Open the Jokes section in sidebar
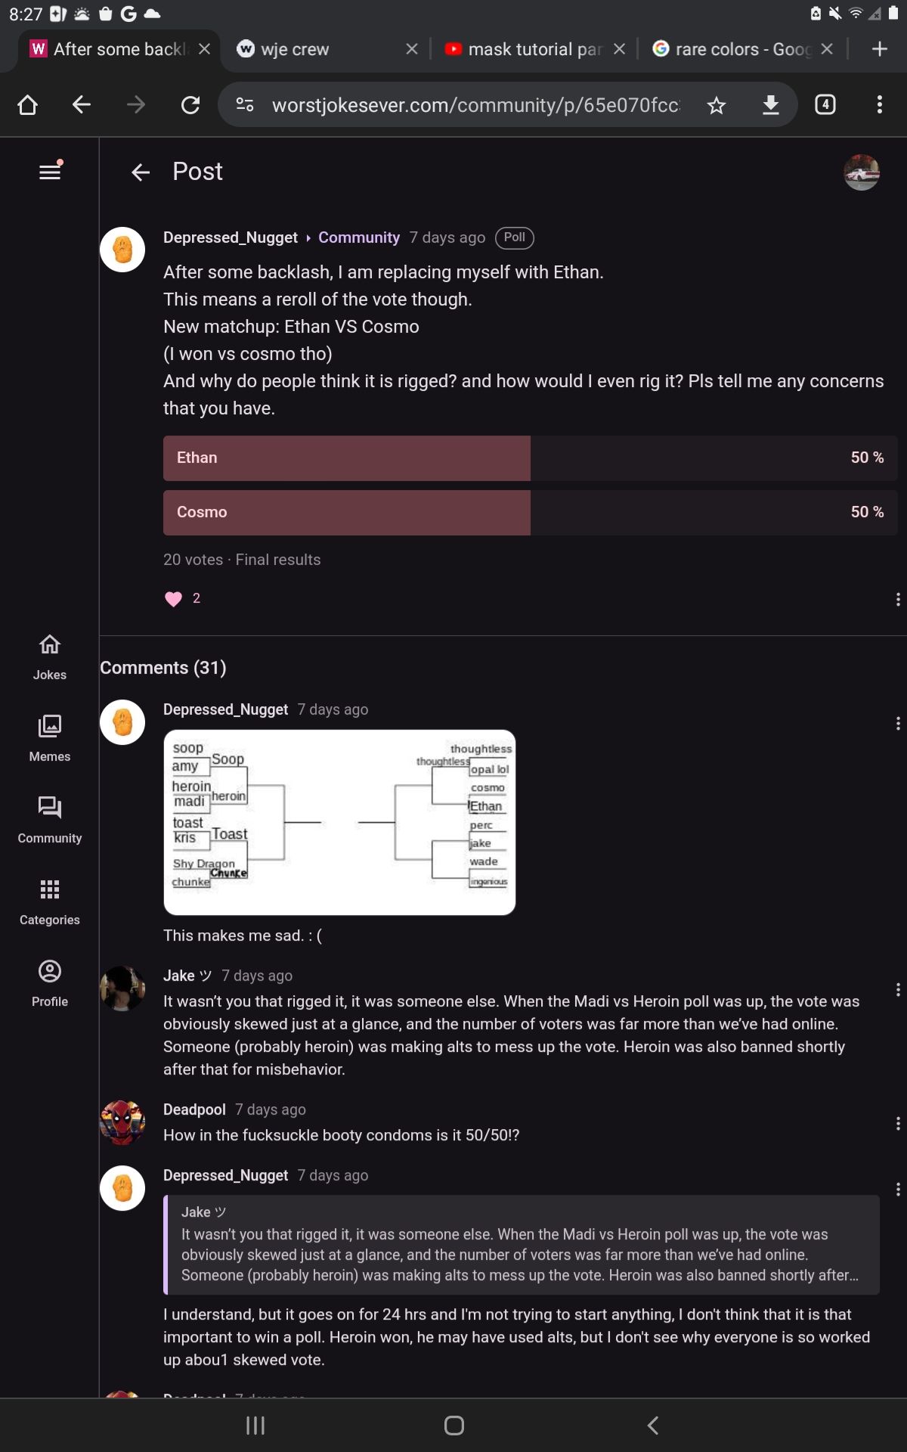Image resolution: width=907 pixels, height=1452 pixels. click(50, 656)
